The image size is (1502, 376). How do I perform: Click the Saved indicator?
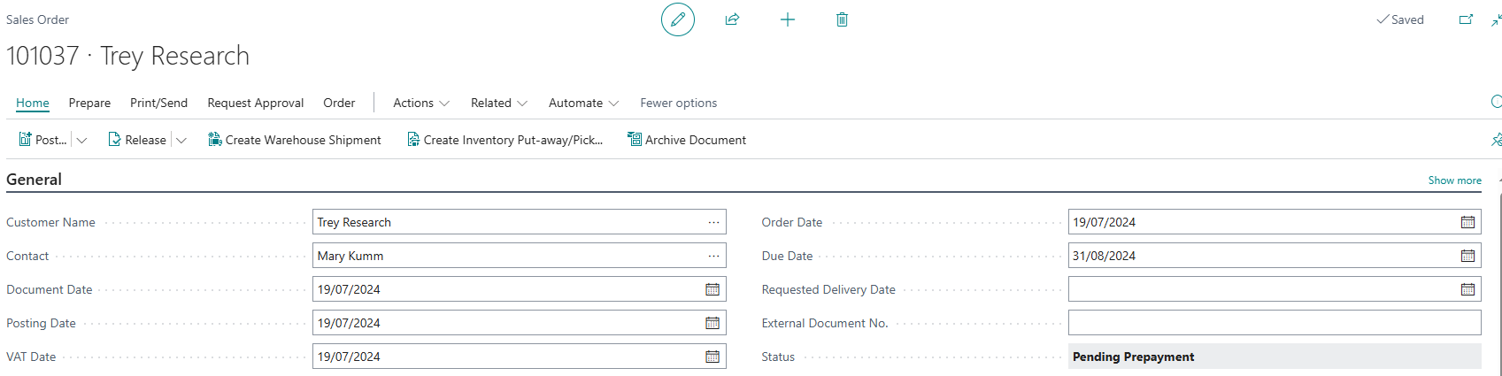point(1400,19)
